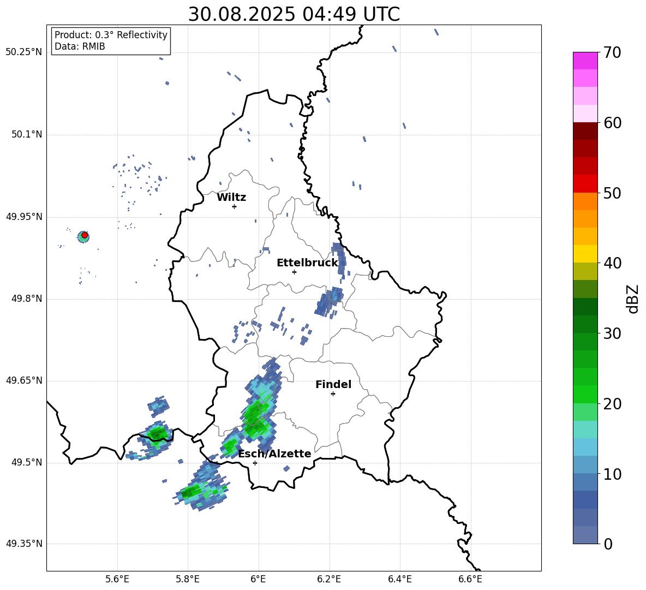Click the Wiltz location cross marker

(x=234, y=206)
